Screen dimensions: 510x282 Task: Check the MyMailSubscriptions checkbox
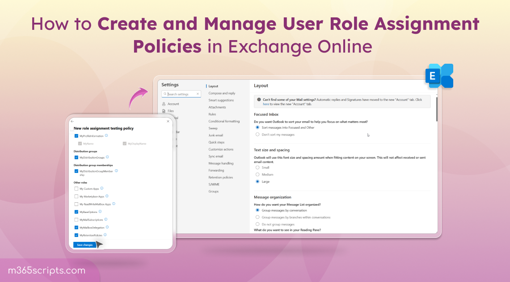click(x=76, y=220)
